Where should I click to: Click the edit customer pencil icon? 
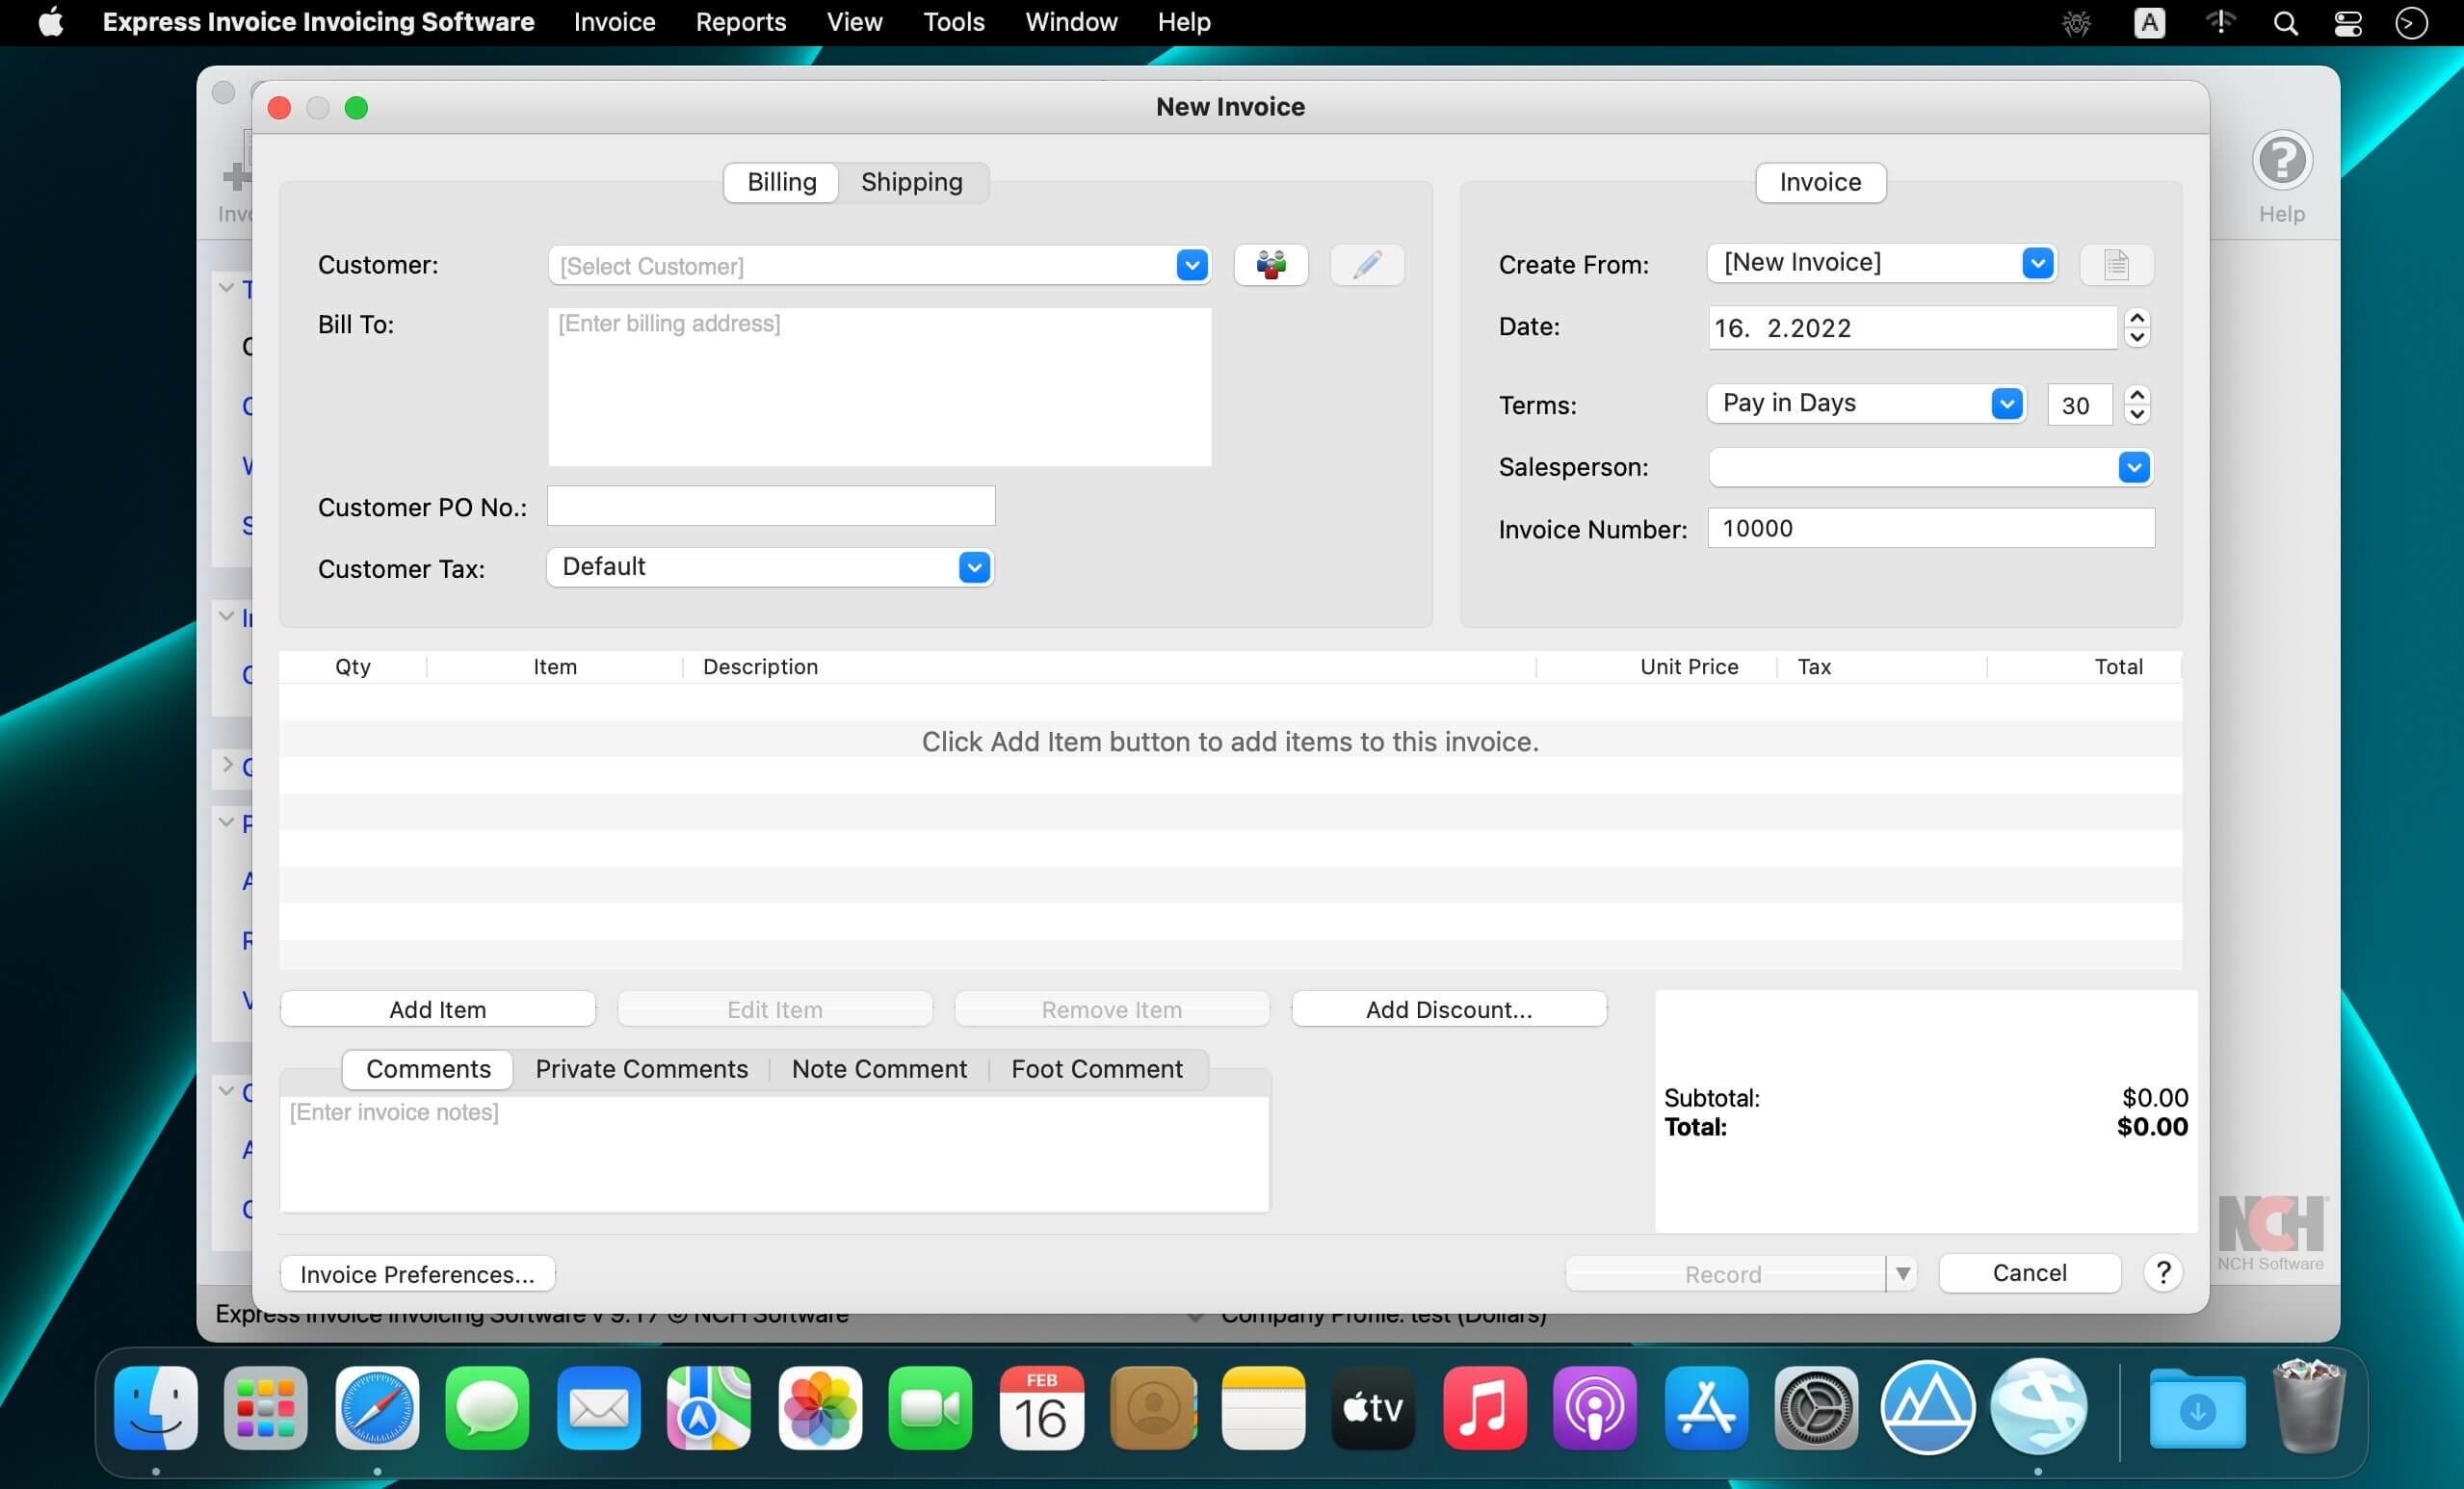click(1367, 265)
